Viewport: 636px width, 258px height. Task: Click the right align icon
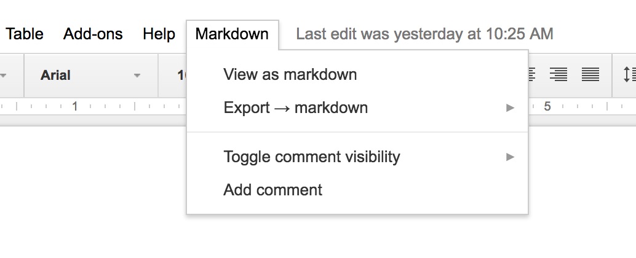558,75
